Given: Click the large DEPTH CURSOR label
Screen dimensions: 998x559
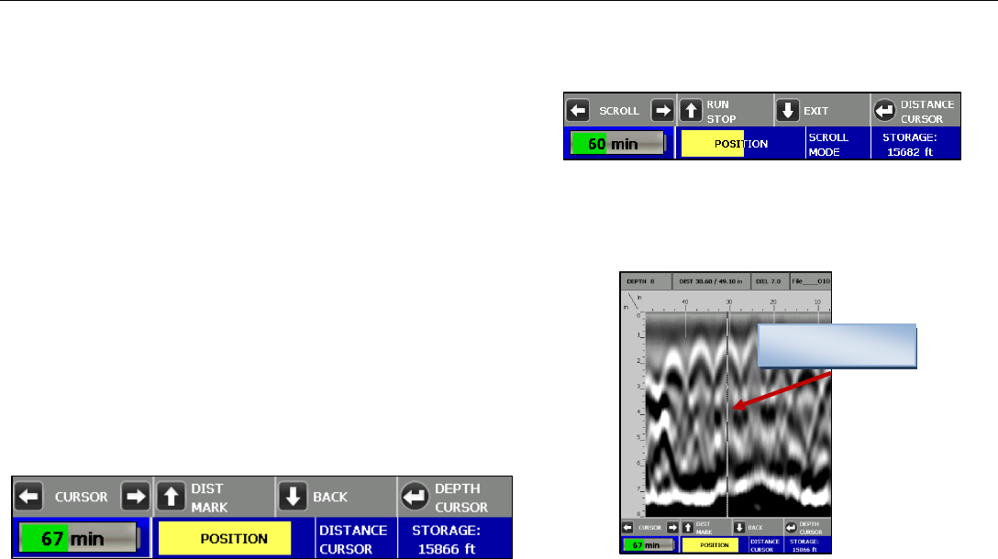Looking at the screenshot, I should tap(460, 498).
